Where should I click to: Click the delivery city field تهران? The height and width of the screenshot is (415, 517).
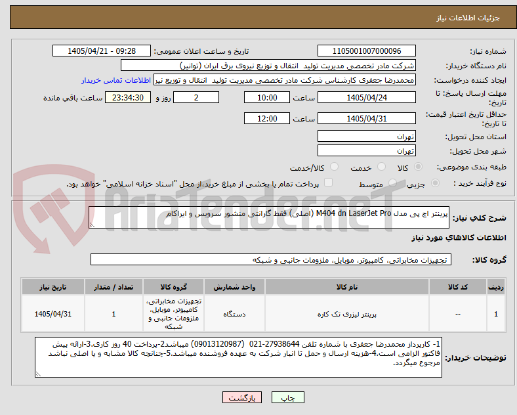click(x=366, y=151)
